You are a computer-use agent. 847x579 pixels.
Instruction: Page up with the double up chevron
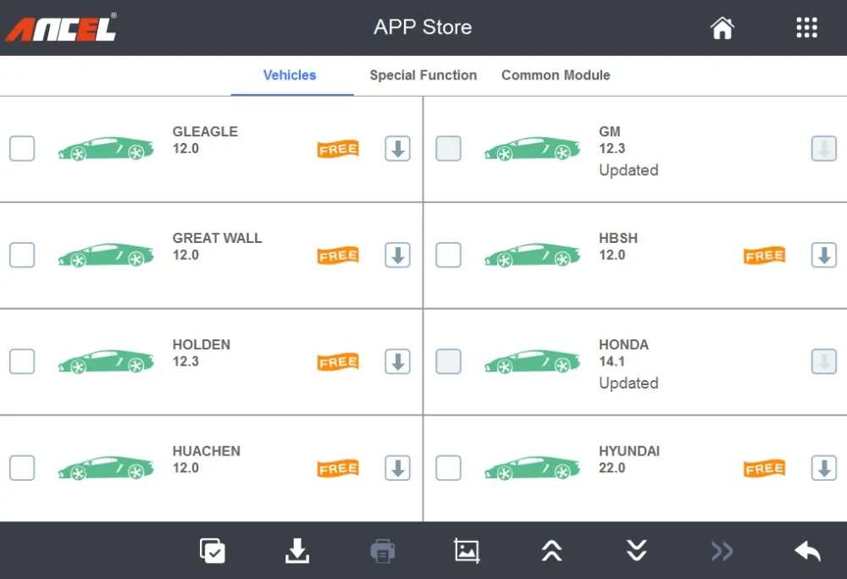[551, 551]
